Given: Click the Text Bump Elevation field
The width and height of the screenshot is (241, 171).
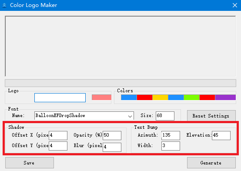Looking at the screenshot, I should 221,135.
